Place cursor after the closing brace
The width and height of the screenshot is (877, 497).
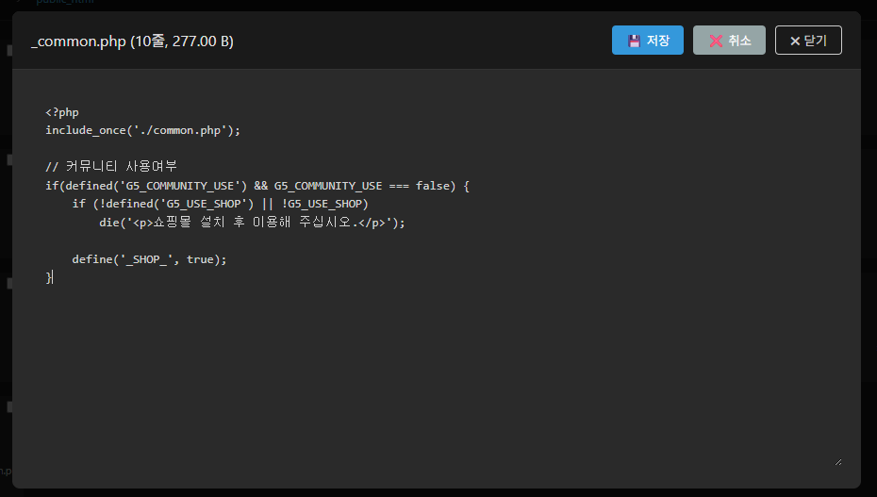[53, 277]
